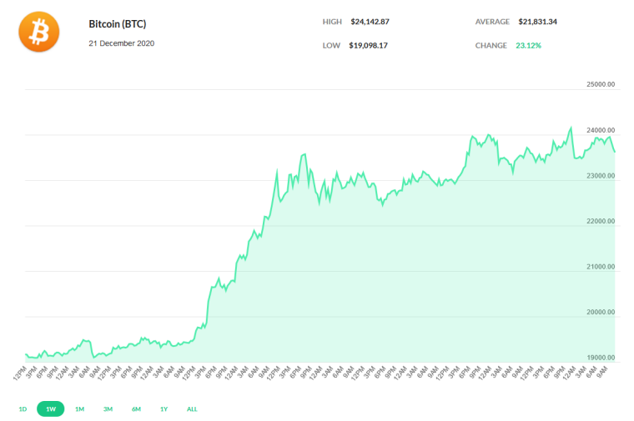The height and width of the screenshot is (421, 634).
Task: Click the 20000.00 axis label
Action: [601, 313]
